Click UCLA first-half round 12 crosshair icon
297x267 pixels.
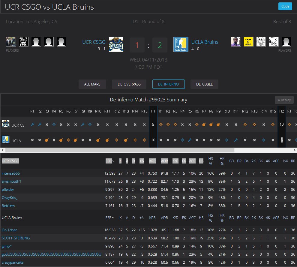[117, 140]
